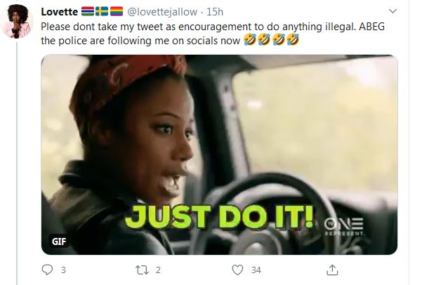The image size is (422, 285).
Task: Click the like count of 34
Action: tap(256, 270)
